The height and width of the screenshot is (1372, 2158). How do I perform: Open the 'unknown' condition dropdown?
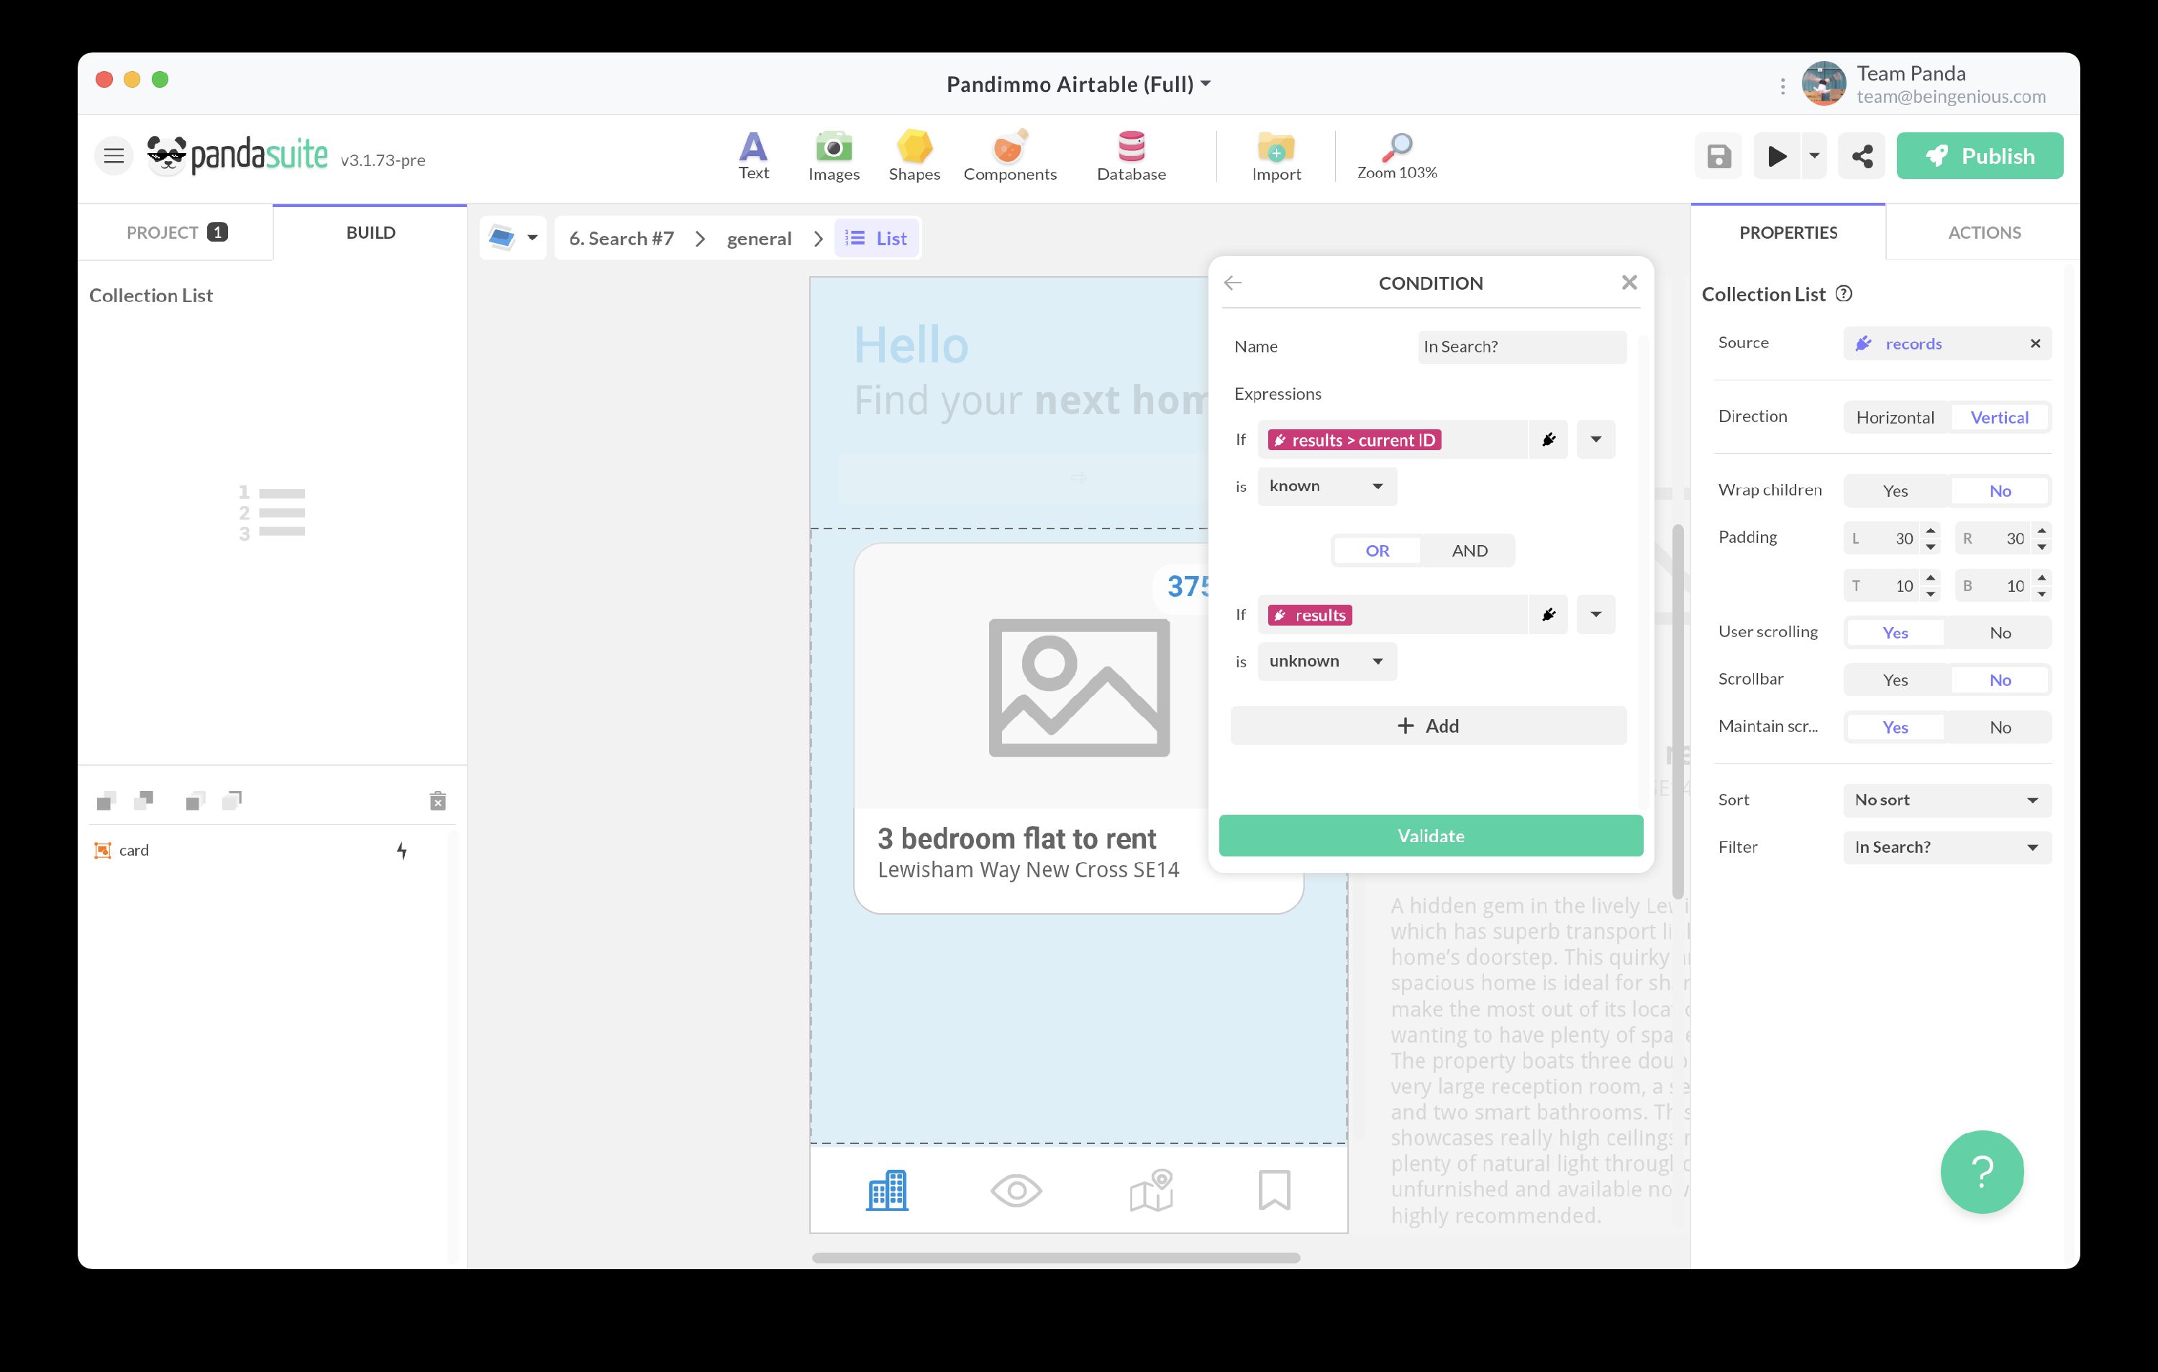click(1326, 662)
